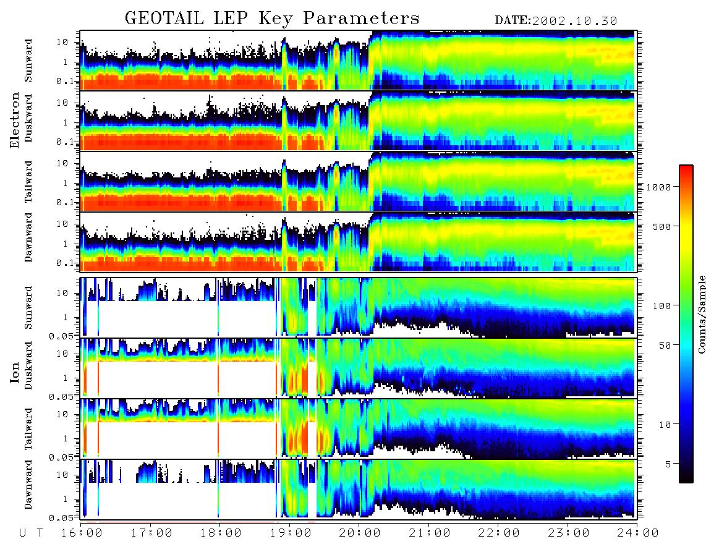Click the '100' color bar tick label
This screenshot has width=706, height=544.
click(x=662, y=306)
